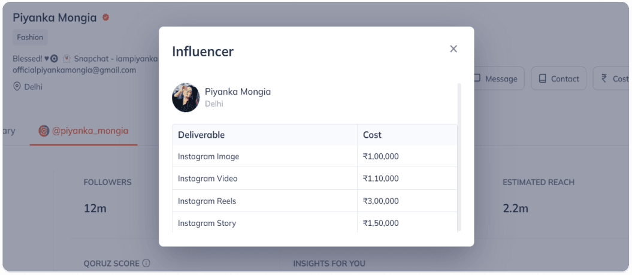Click the rupee icon in Cost button
The width and height of the screenshot is (632, 275).
tap(604, 78)
